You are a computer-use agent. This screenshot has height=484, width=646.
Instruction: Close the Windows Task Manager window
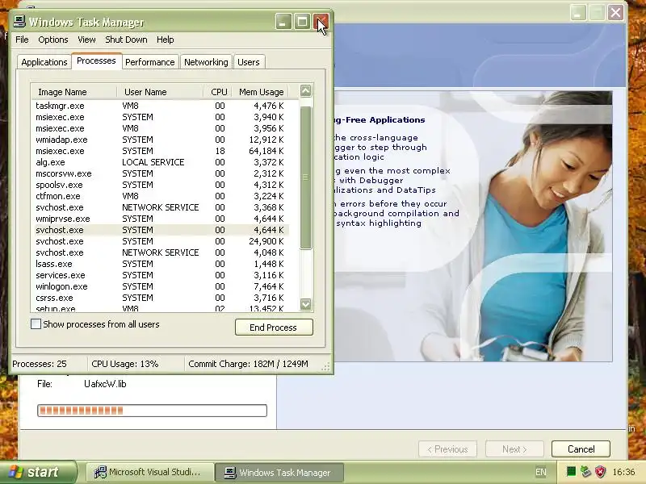tap(321, 22)
